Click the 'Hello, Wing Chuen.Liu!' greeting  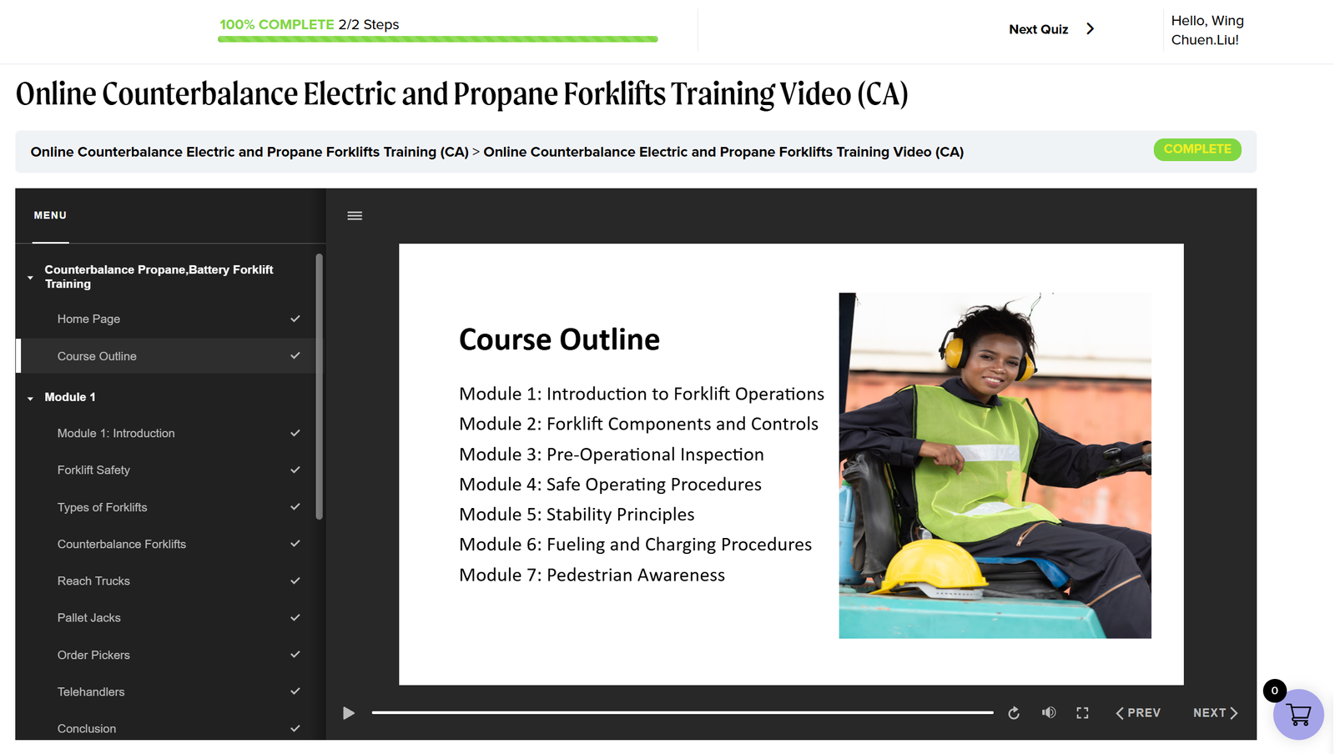click(x=1207, y=30)
